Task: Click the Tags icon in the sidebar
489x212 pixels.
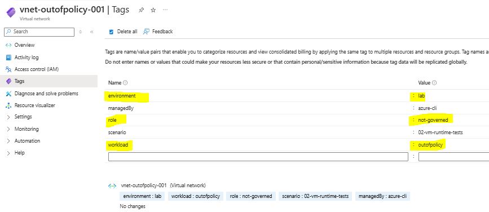Action: pyautogui.click(x=8, y=81)
